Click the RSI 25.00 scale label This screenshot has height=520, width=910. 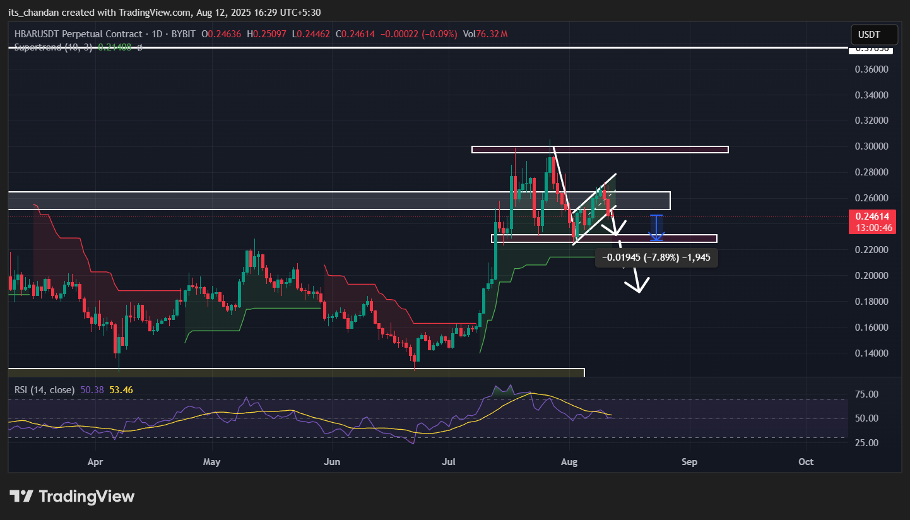point(865,443)
